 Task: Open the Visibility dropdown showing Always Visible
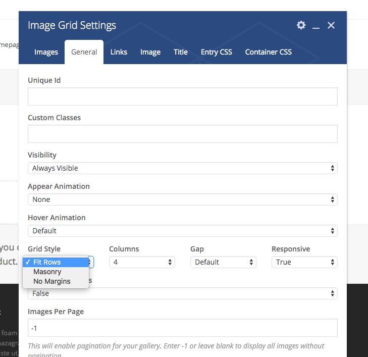click(183, 168)
